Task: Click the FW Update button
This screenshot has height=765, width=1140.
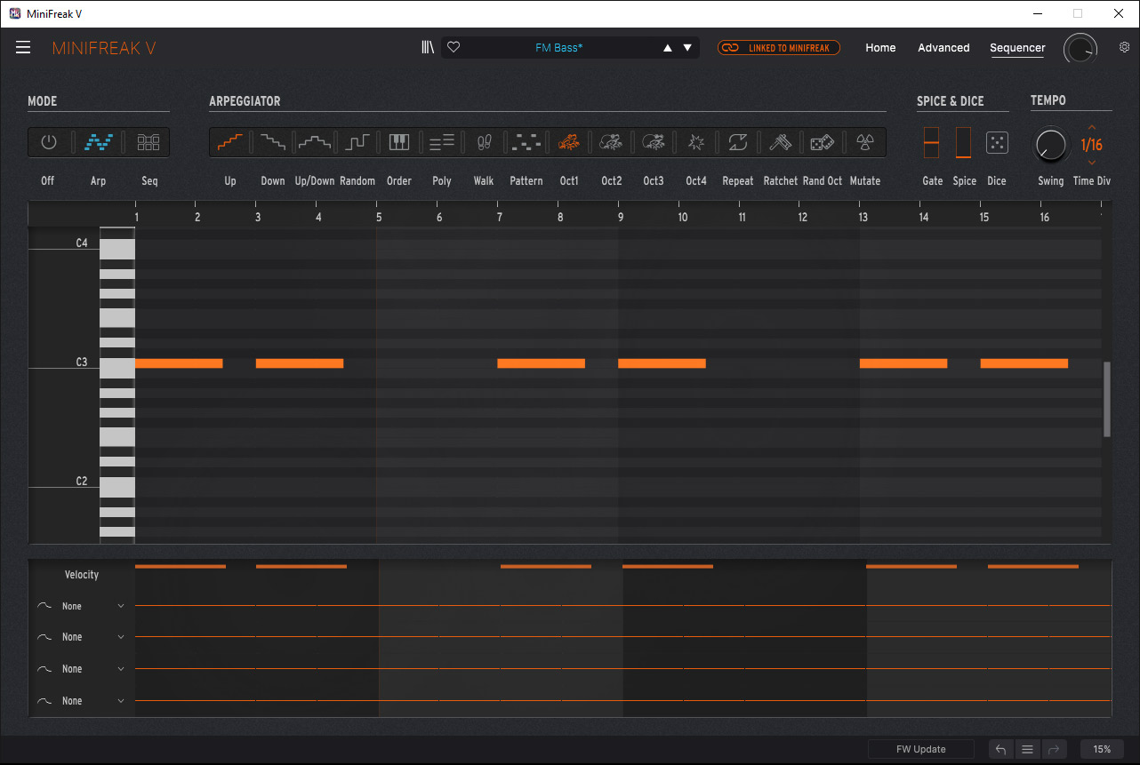Action: click(x=920, y=749)
